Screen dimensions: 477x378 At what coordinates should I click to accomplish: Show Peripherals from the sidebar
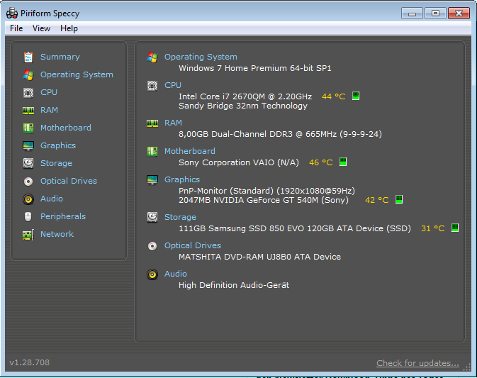[63, 216]
